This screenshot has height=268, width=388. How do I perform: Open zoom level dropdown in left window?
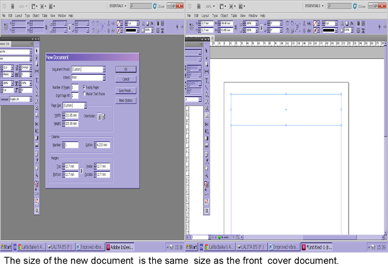[x=23, y=6]
